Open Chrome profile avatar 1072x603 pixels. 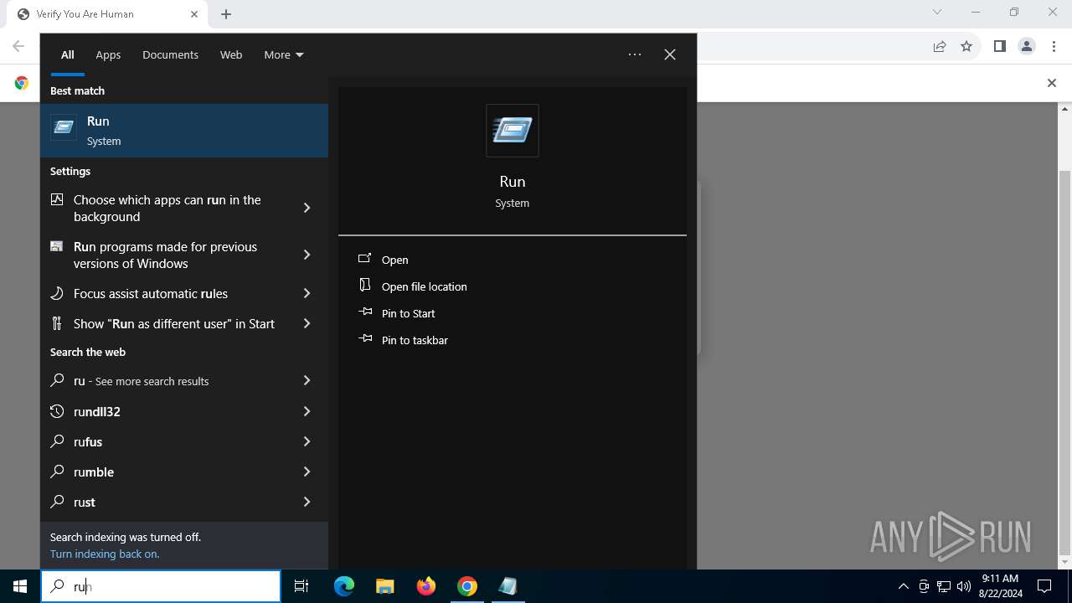[1027, 46]
